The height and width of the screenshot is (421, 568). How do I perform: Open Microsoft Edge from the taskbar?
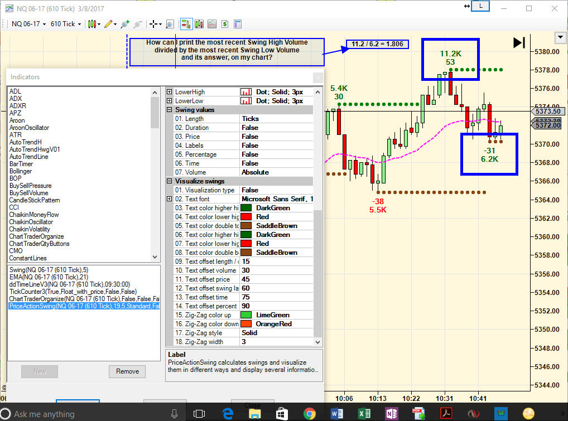coord(228,413)
